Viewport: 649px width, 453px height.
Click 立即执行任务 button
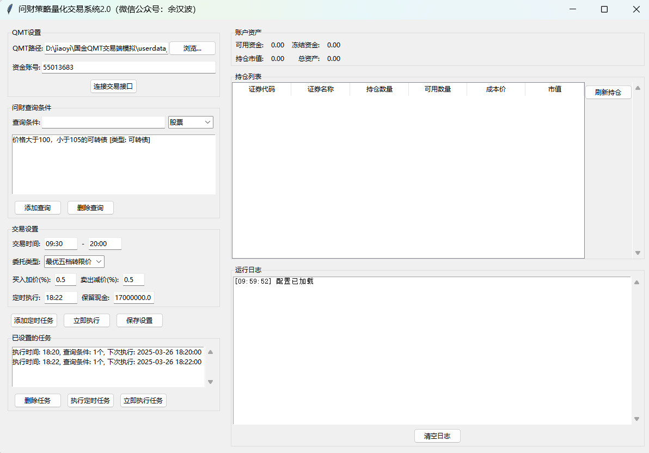coord(143,400)
